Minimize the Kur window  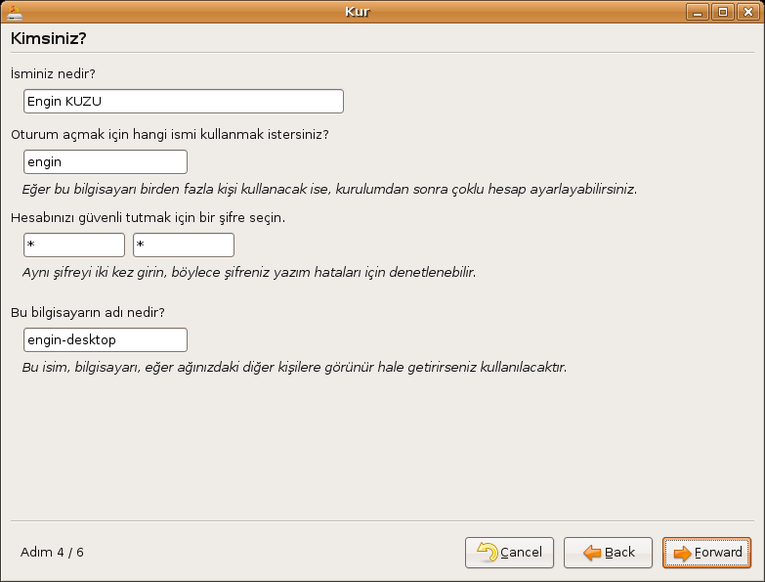698,12
